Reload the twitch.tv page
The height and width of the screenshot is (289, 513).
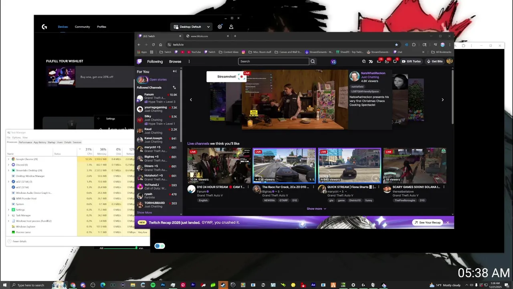(x=153, y=45)
